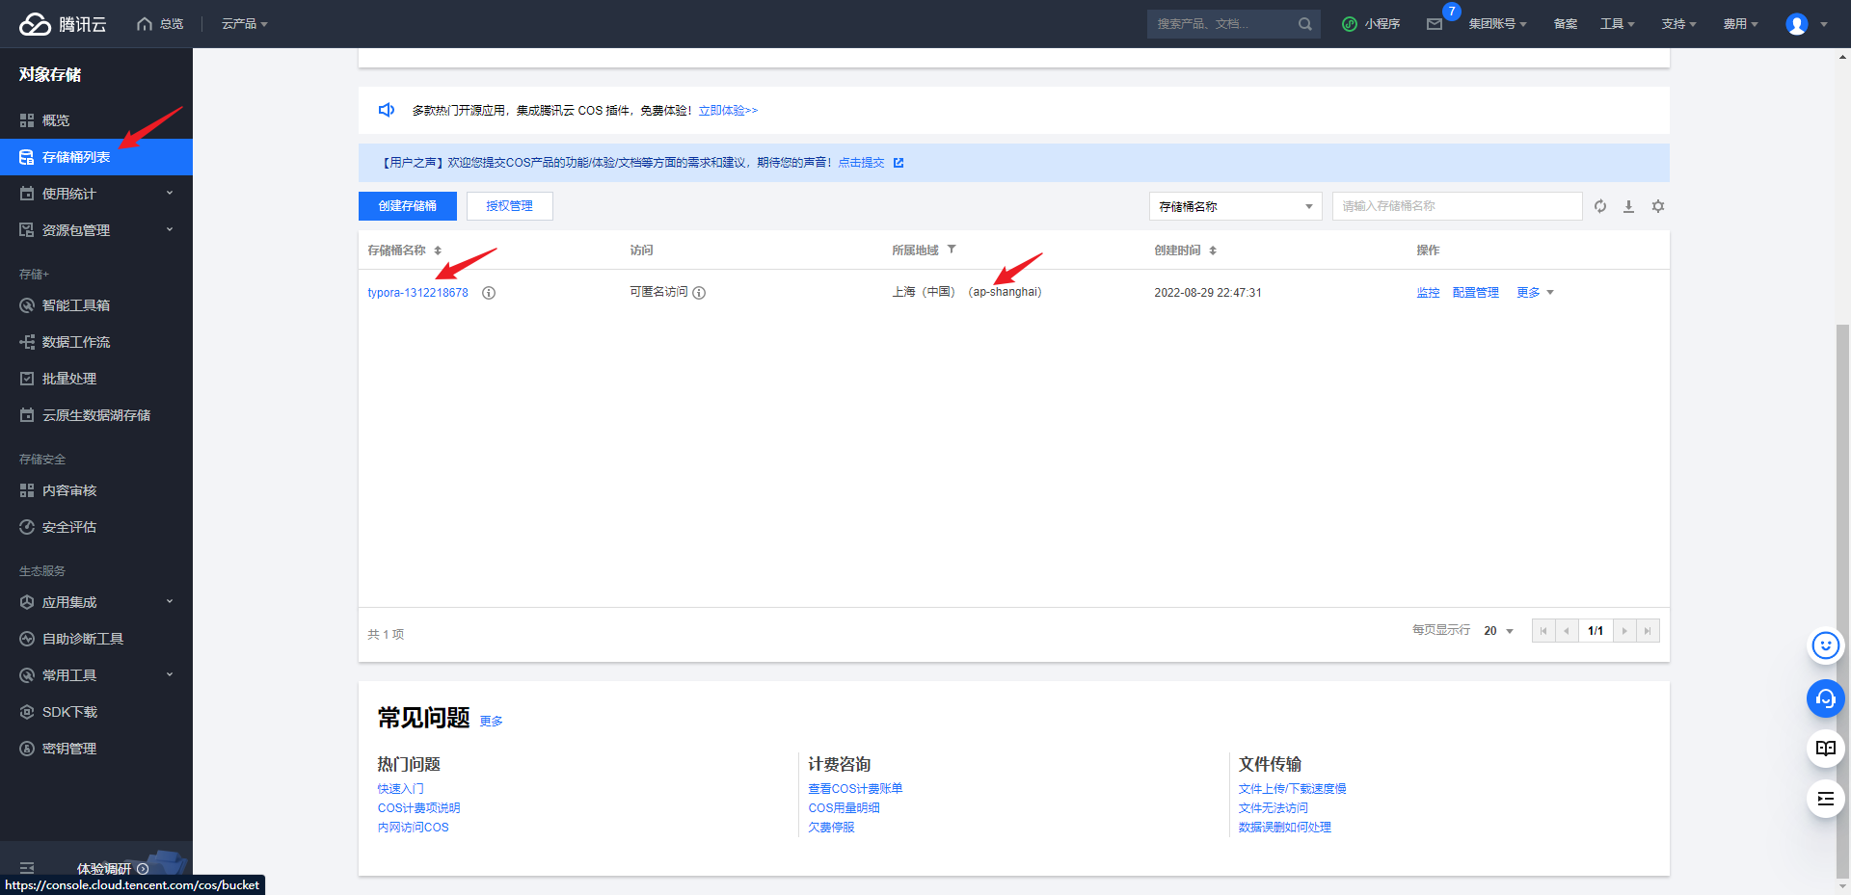Viewport: 1851px width, 895px height.
Task: Go to the first page of buckets
Action: click(1543, 631)
